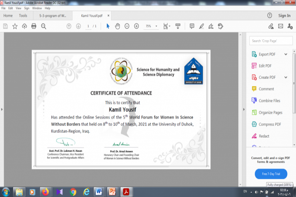The height and width of the screenshot is (197, 296).
Task: Open the Redact tool
Action: [264, 136]
